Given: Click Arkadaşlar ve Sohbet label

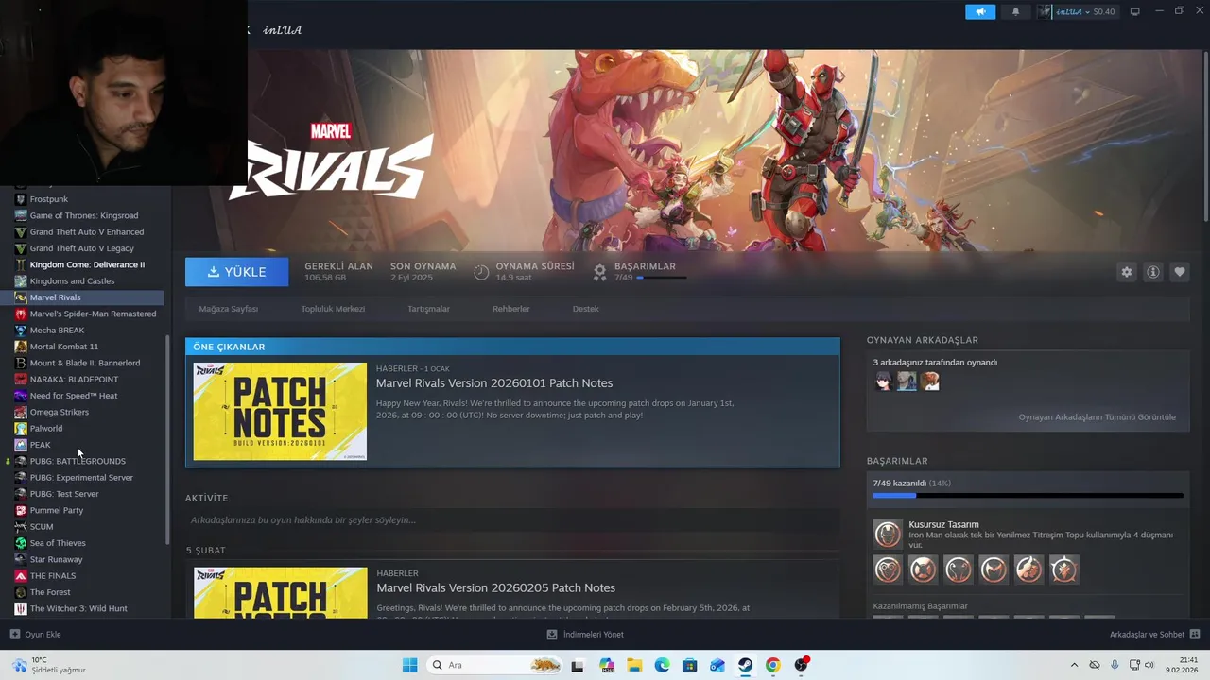Looking at the screenshot, I should click(1147, 635).
